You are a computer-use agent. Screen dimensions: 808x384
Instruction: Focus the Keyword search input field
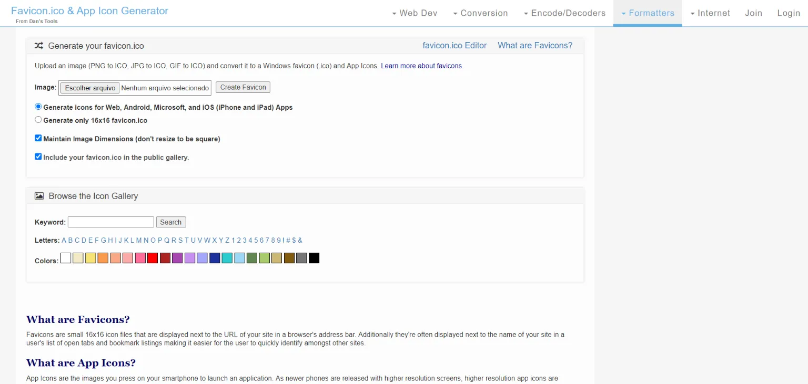click(111, 222)
